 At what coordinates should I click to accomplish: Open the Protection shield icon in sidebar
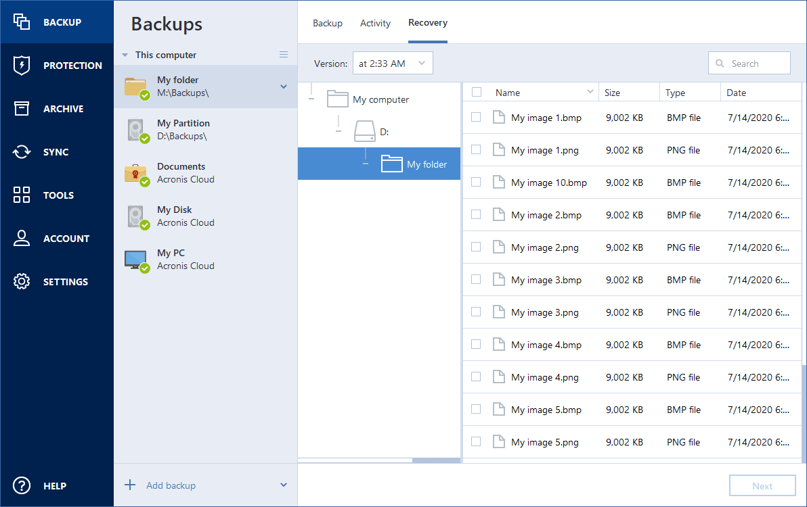pos(22,66)
